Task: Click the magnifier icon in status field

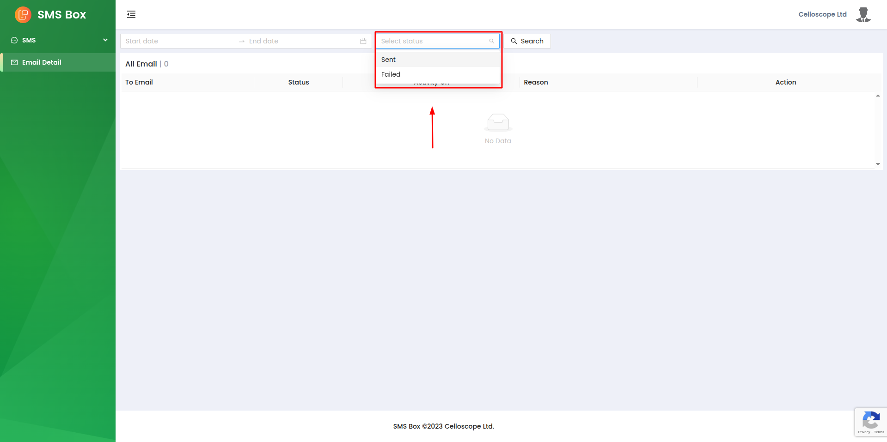Action: coord(492,41)
